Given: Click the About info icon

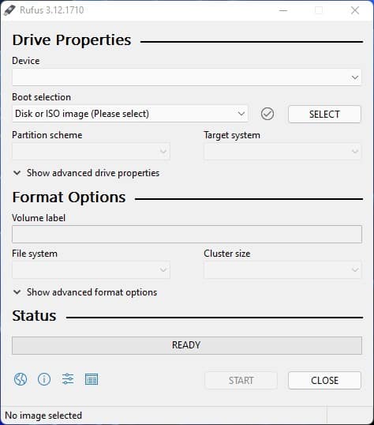Looking at the screenshot, I should click(x=44, y=379).
